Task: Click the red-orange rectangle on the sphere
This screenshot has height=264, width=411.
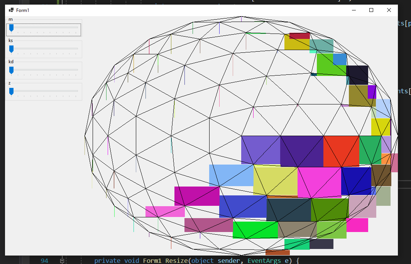Action: (x=341, y=151)
